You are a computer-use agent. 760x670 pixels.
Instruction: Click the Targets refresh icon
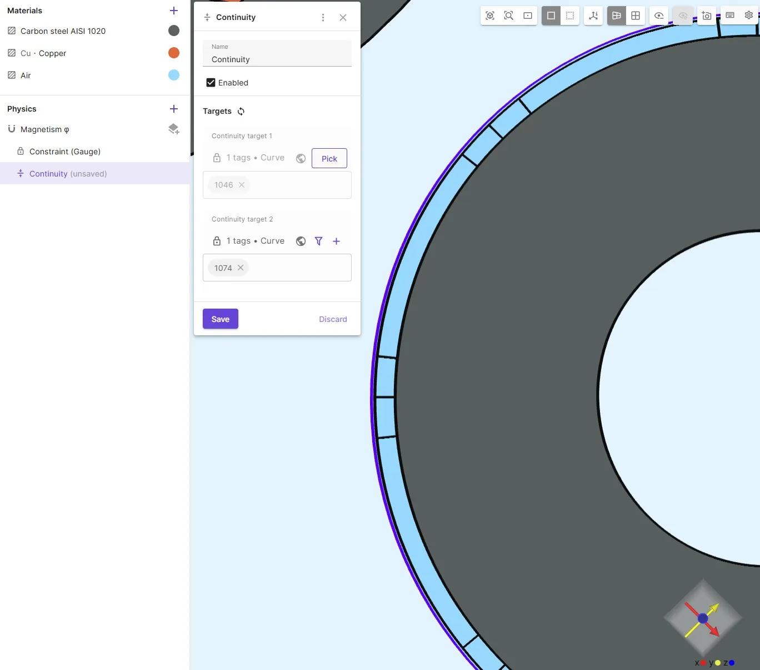[241, 111]
